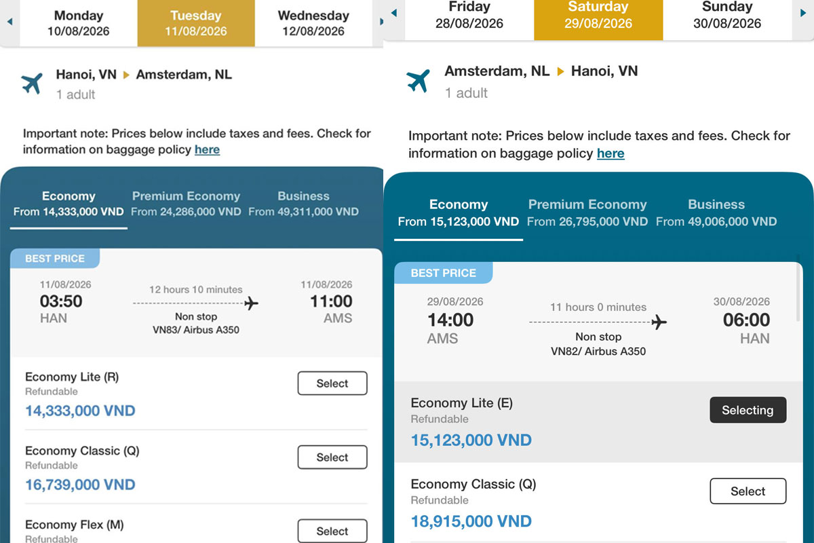Open outbound baggage policy 'here' link
Image resolution: width=814 pixels, height=543 pixels.
tap(207, 150)
